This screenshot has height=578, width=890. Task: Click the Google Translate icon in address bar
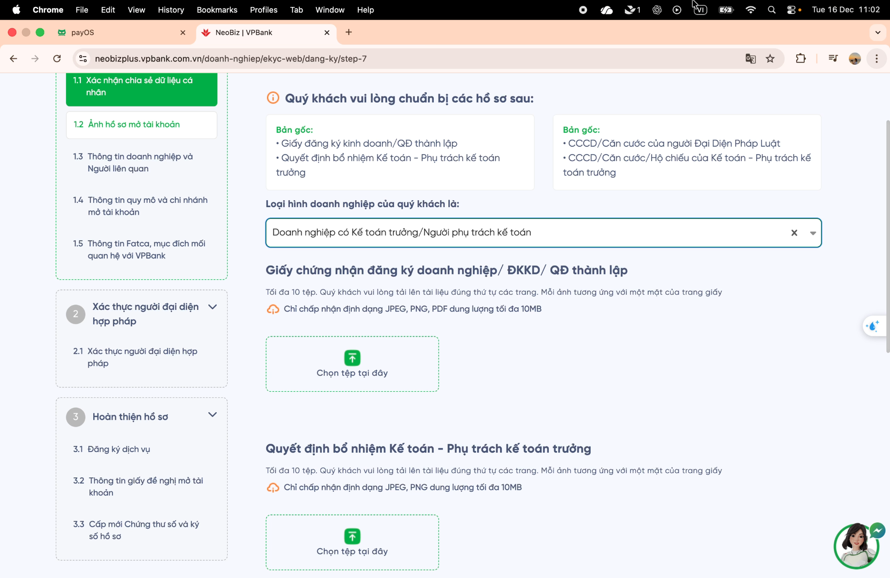(750, 59)
